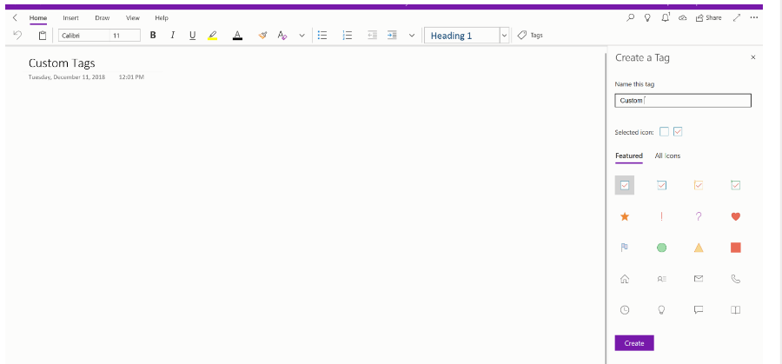
Task: Click the Name this tag field
Action: coord(682,101)
